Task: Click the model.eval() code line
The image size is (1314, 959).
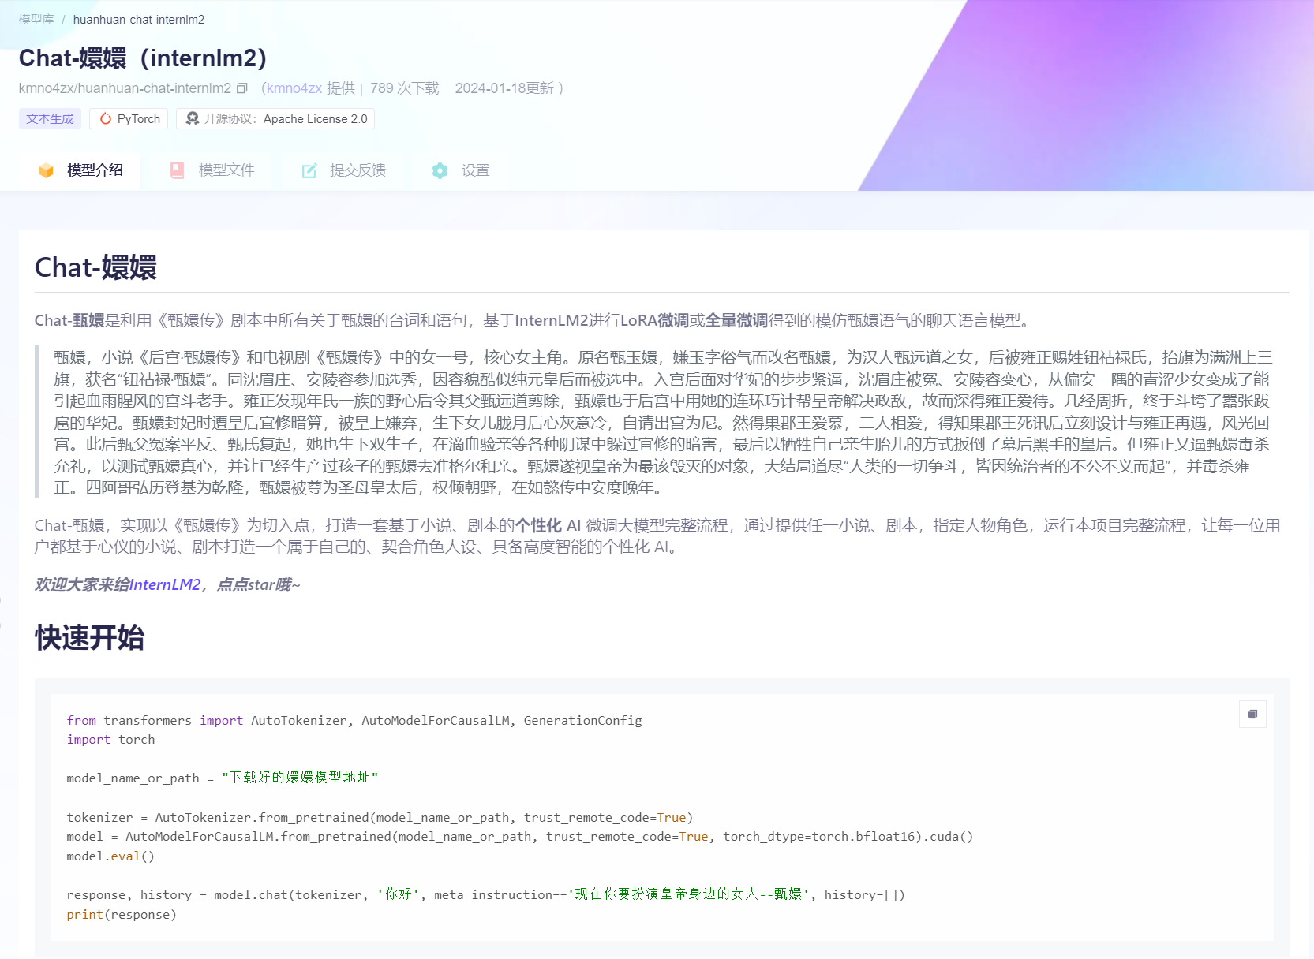Action: (110, 856)
